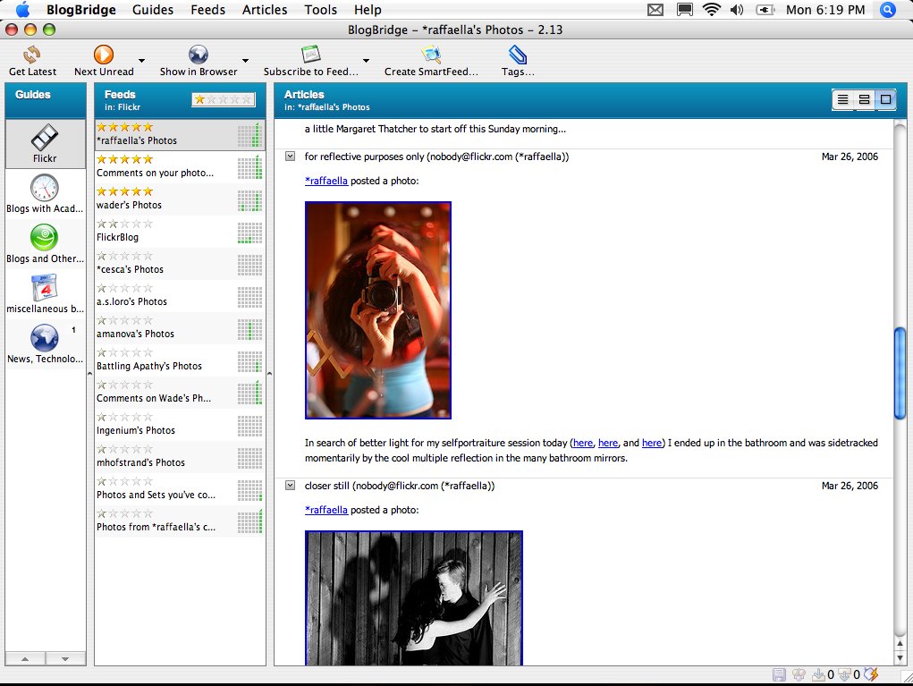
Task: Click the Wi-Fi icon in menu bar
Action: pyautogui.click(x=712, y=10)
